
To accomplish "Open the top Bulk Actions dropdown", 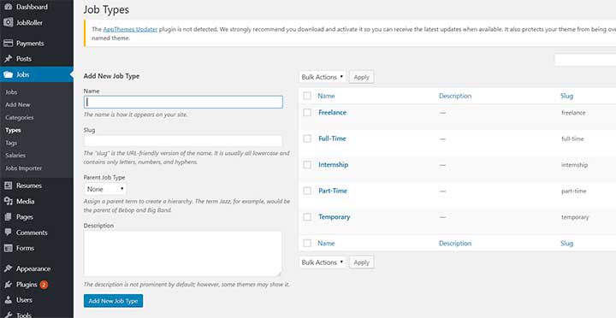I will (x=323, y=77).
